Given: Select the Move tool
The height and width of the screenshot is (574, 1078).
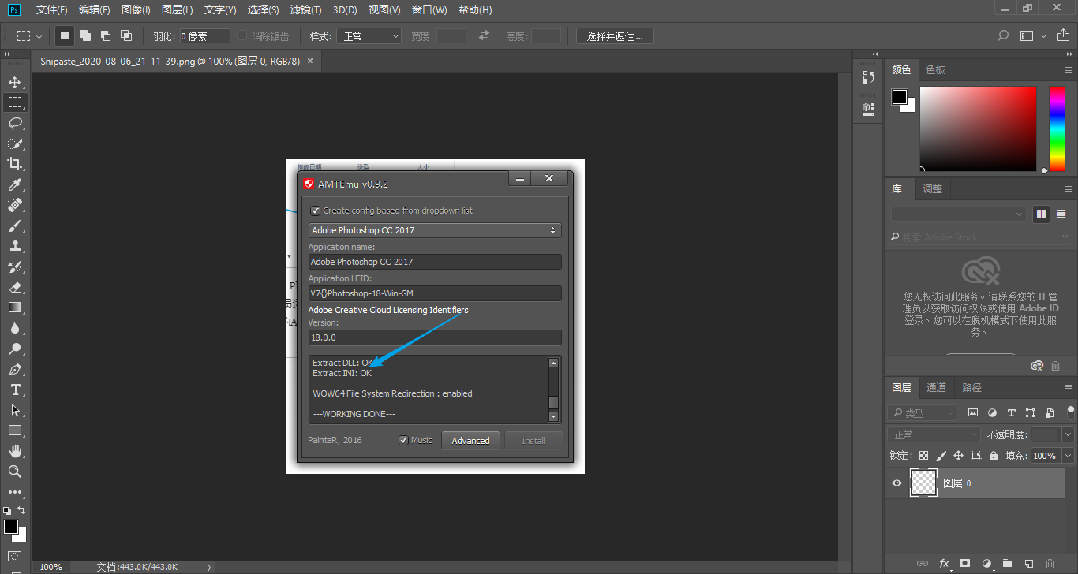Looking at the screenshot, I should coord(15,82).
